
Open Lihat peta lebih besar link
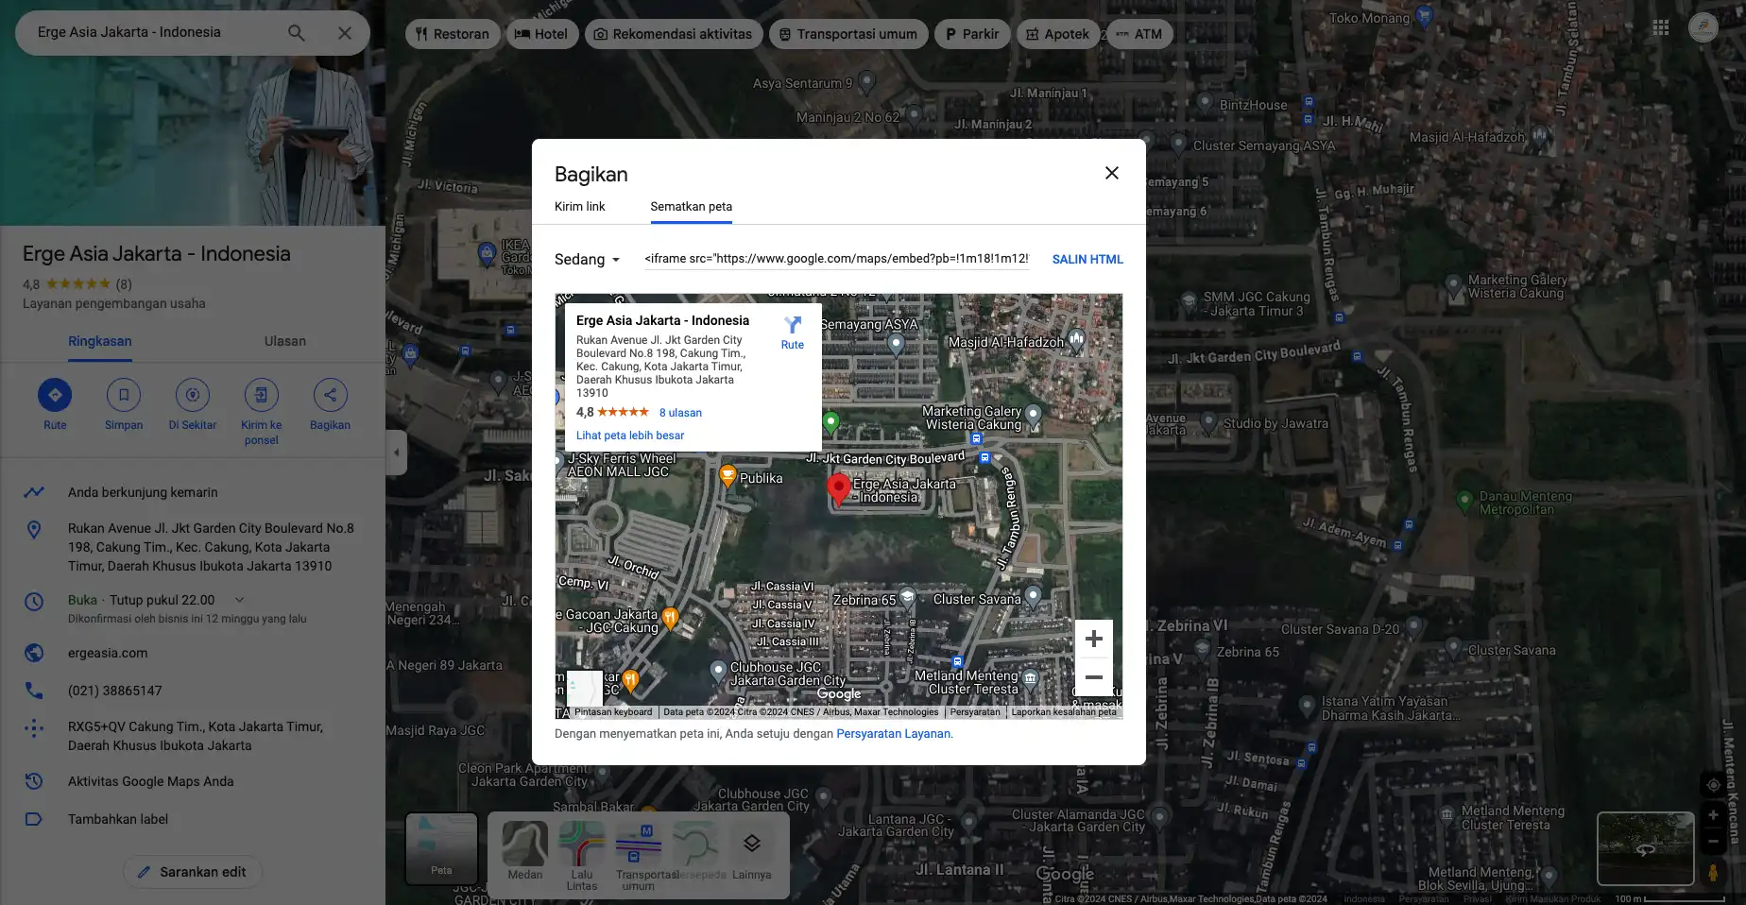pyautogui.click(x=630, y=435)
